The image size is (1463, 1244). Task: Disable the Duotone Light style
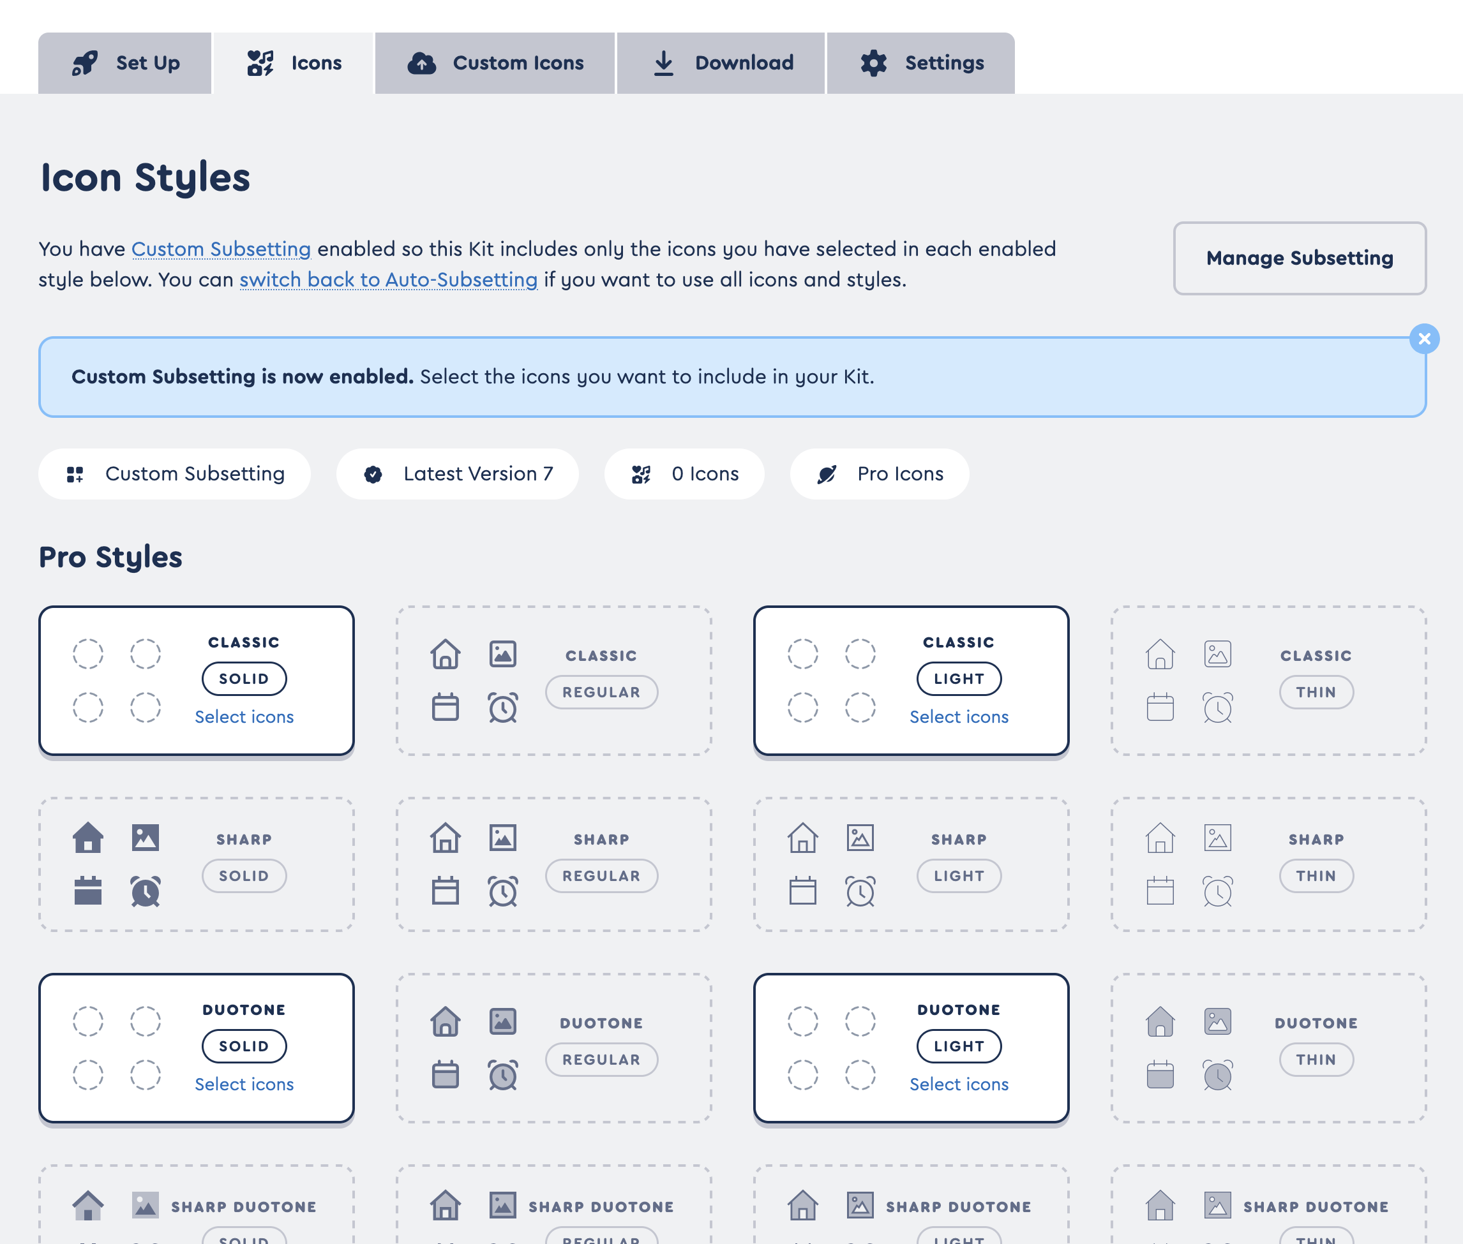pos(958,1046)
